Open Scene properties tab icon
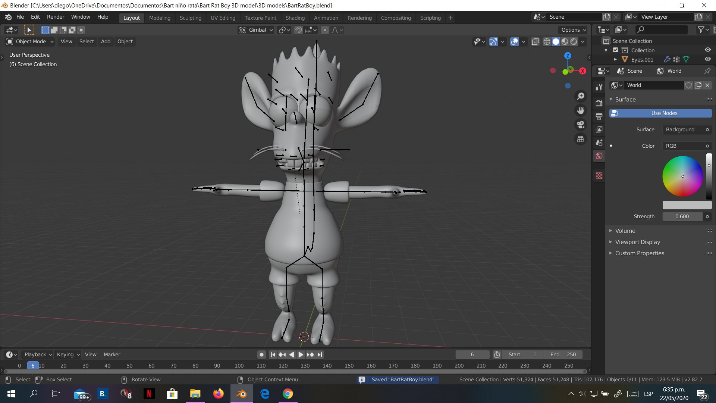 [x=599, y=143]
